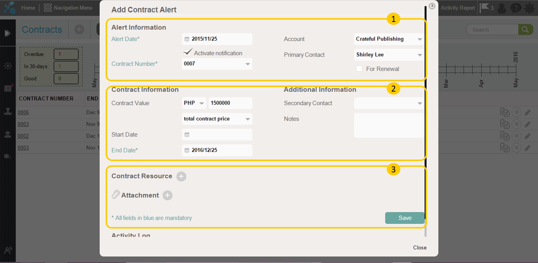The height and width of the screenshot is (263, 538).
Task: Open the settings gear icon
Action: click(x=529, y=8)
